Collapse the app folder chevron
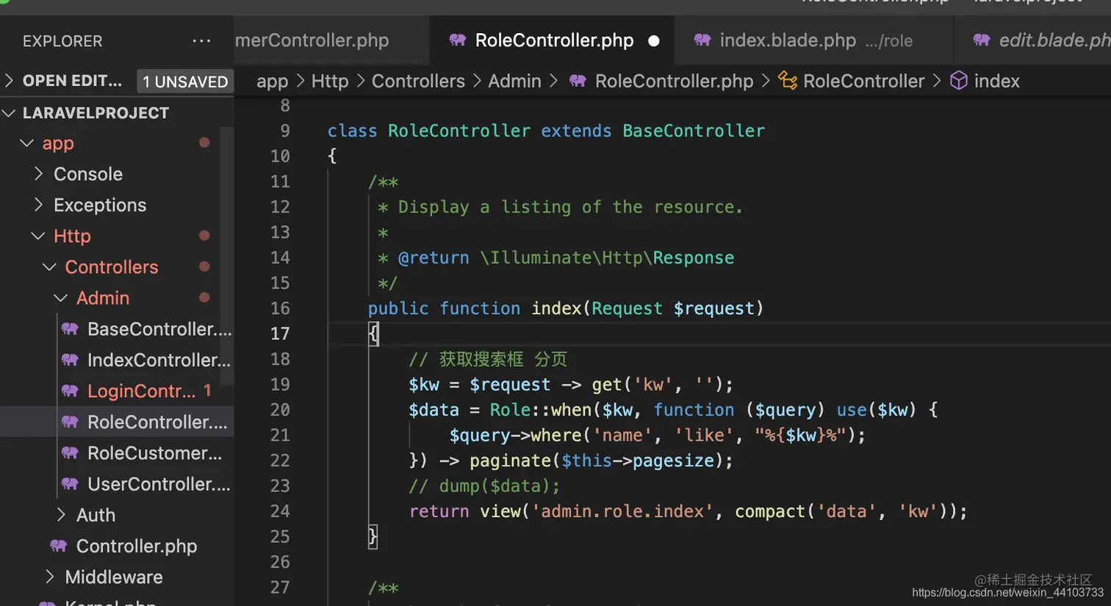This screenshot has height=606, width=1111. pyautogui.click(x=27, y=143)
